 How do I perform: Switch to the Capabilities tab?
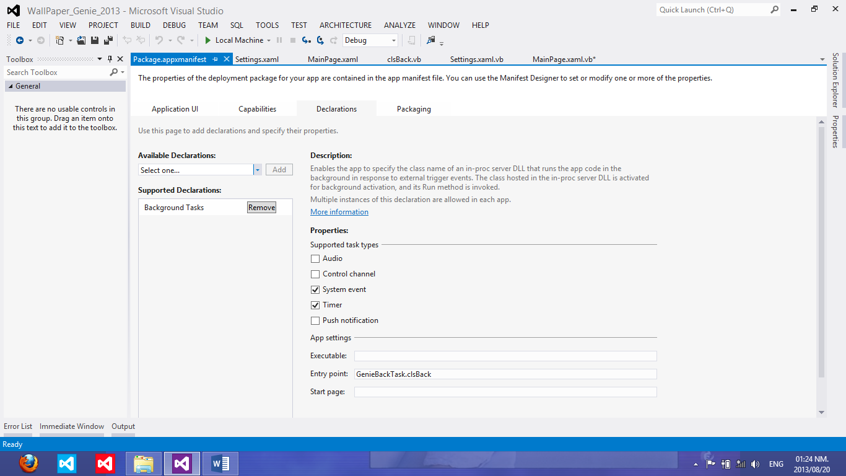click(258, 109)
